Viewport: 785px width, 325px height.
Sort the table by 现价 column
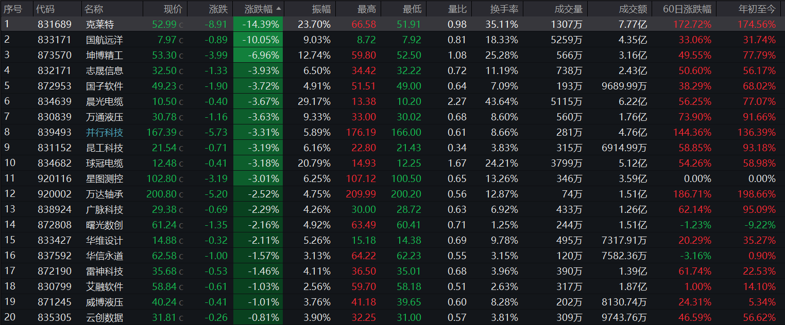[173, 9]
